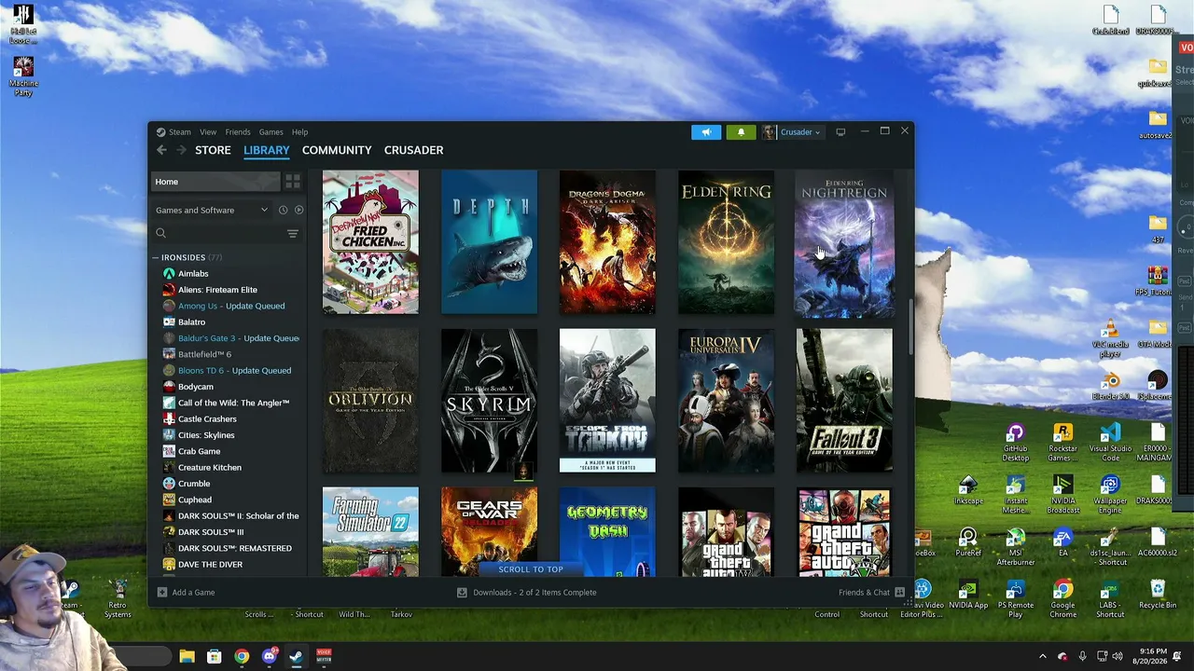Select the Wallpaper Engine desktop shortcut

[1110, 496]
